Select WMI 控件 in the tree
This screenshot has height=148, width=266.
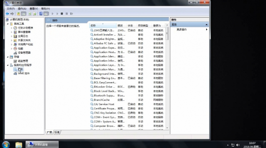pos(24,73)
